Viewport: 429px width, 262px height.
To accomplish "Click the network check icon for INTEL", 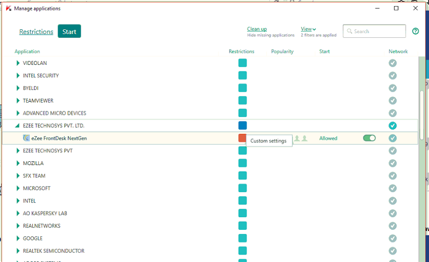I will coord(393,201).
